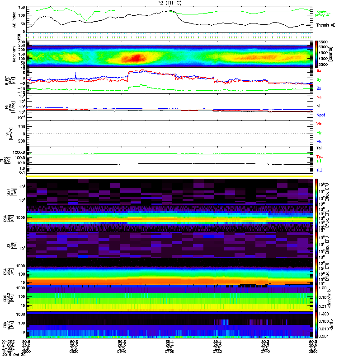Click the blue Bx legend label
This screenshot has height=361, width=339.
coord(319,88)
